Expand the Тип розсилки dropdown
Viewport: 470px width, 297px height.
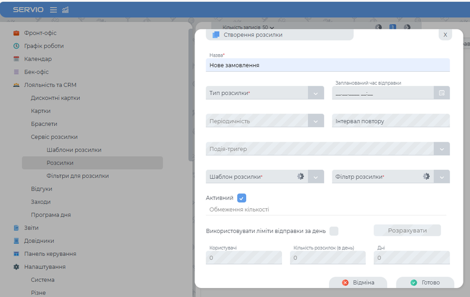click(315, 93)
